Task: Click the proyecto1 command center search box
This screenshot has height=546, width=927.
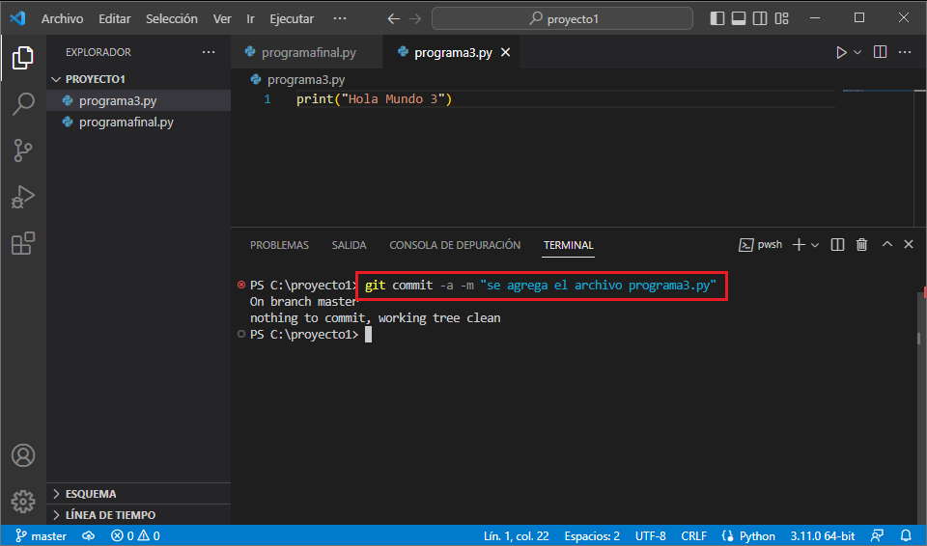Action: [562, 19]
